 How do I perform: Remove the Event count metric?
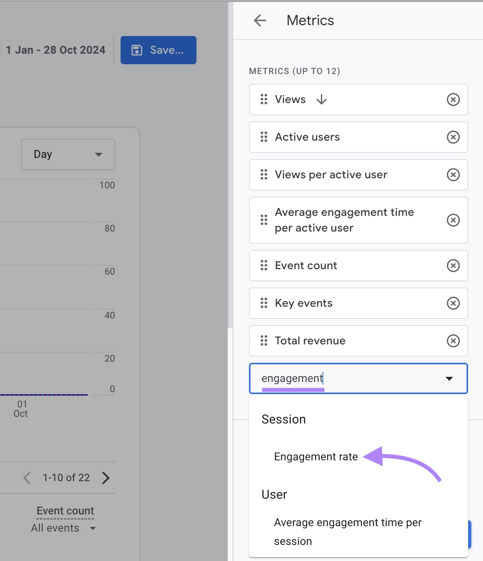point(453,266)
